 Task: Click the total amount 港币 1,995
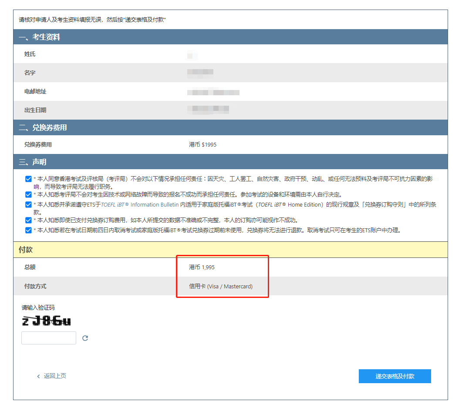(202, 267)
